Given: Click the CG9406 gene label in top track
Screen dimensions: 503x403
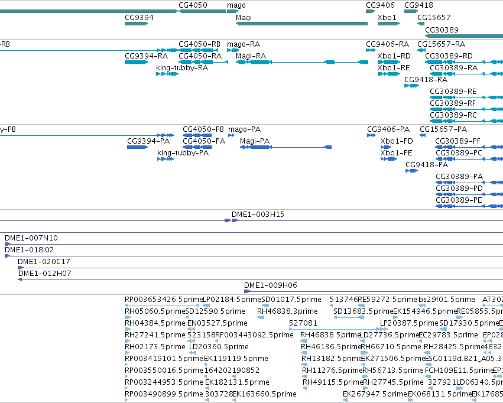Looking at the screenshot, I should (380, 5).
